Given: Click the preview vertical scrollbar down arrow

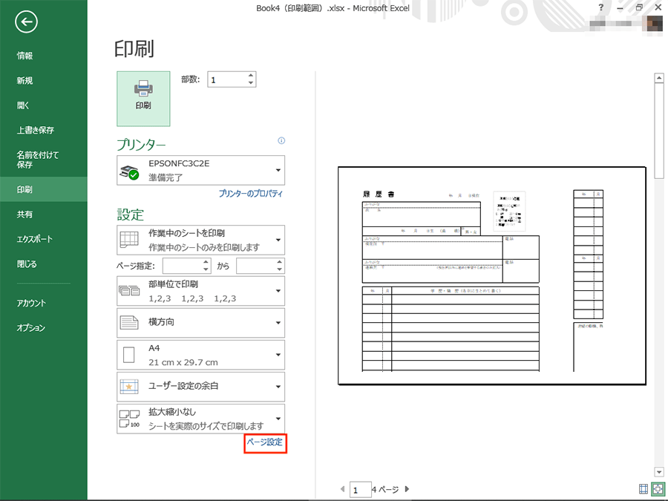Looking at the screenshot, I should [x=659, y=471].
